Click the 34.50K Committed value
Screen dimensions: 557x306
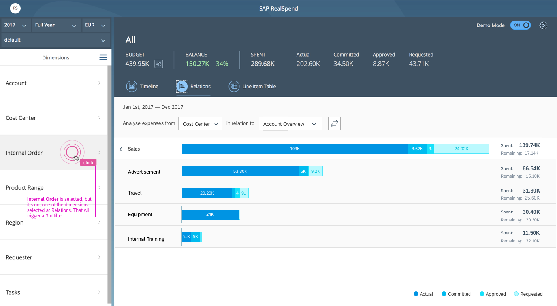pos(343,64)
